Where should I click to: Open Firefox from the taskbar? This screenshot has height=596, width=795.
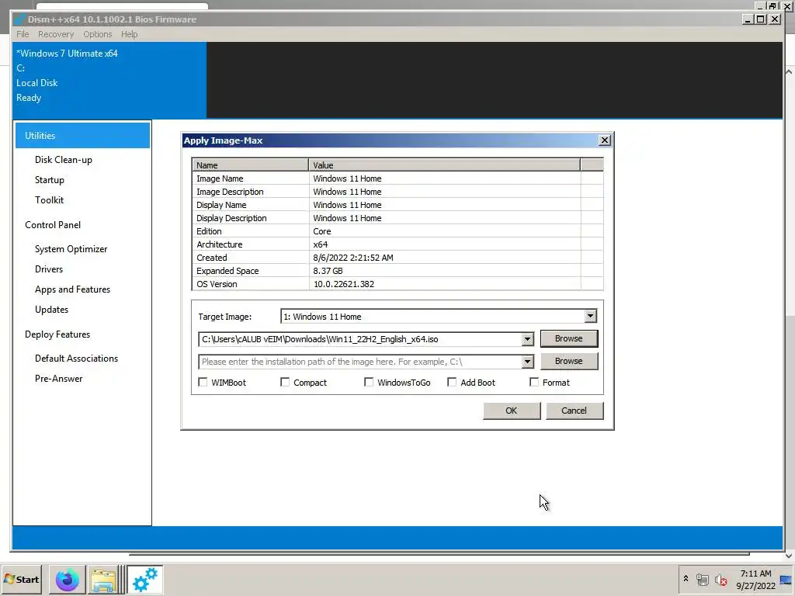tap(68, 580)
